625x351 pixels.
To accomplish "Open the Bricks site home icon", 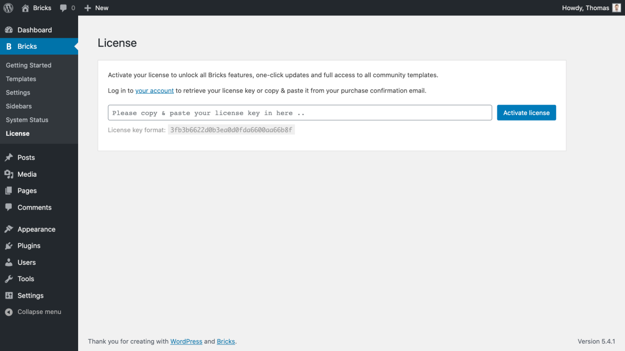I will point(25,8).
